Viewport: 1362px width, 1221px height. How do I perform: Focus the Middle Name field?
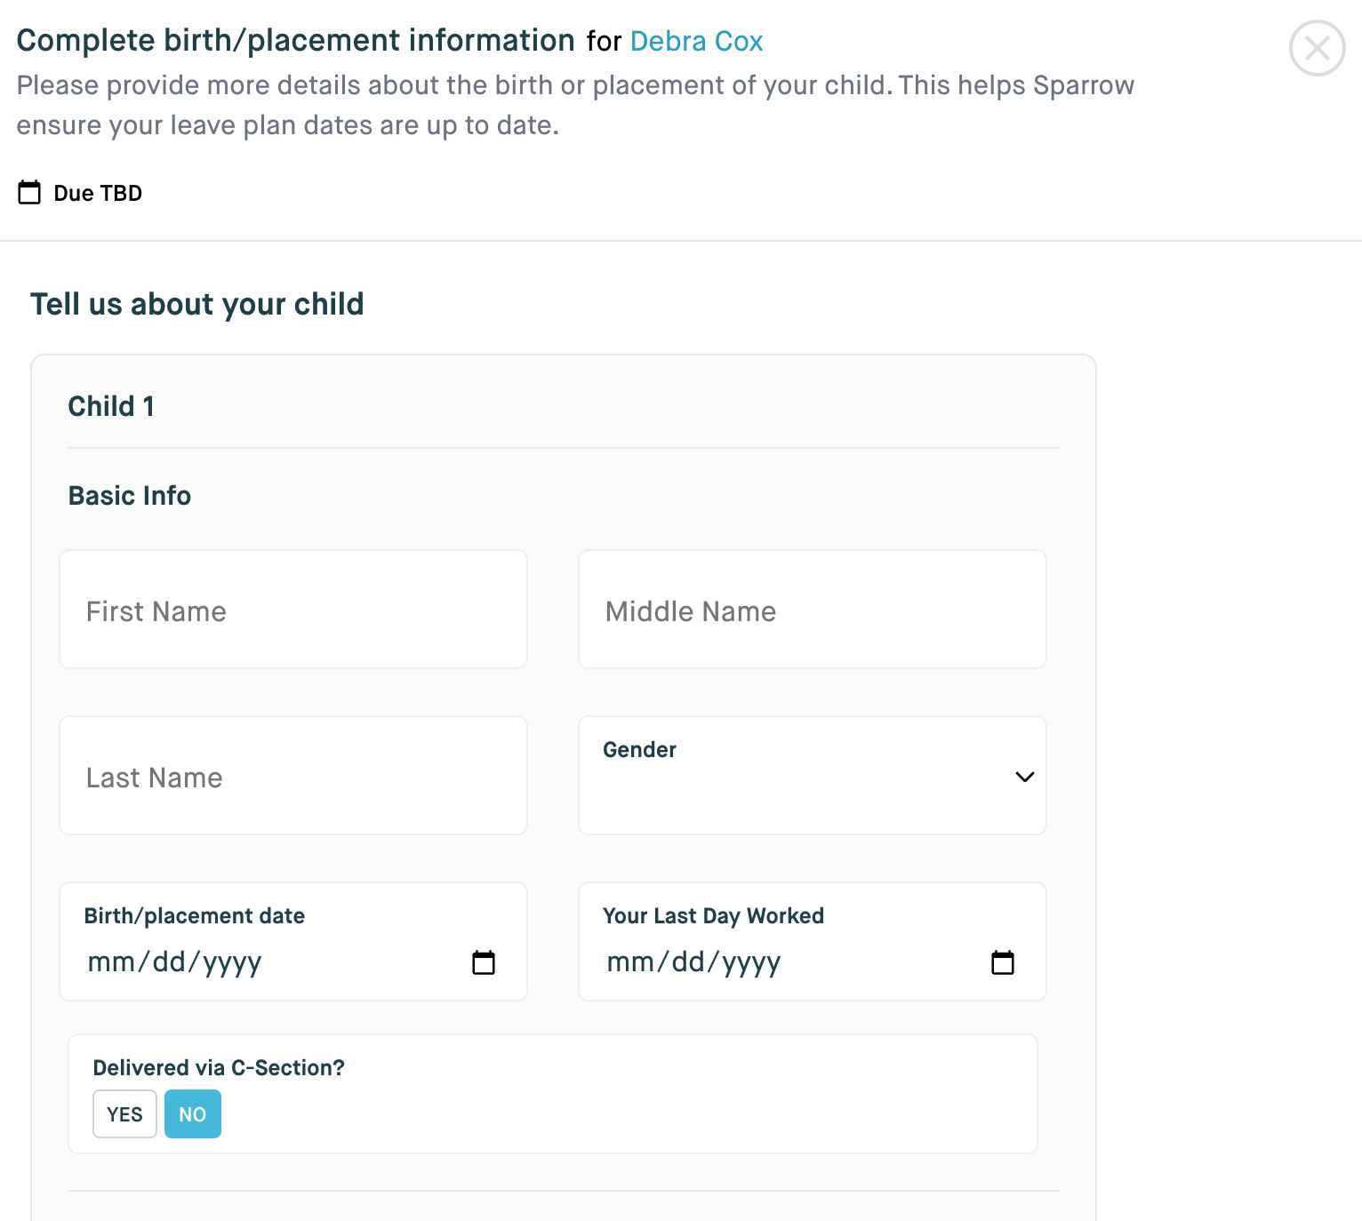coord(812,610)
